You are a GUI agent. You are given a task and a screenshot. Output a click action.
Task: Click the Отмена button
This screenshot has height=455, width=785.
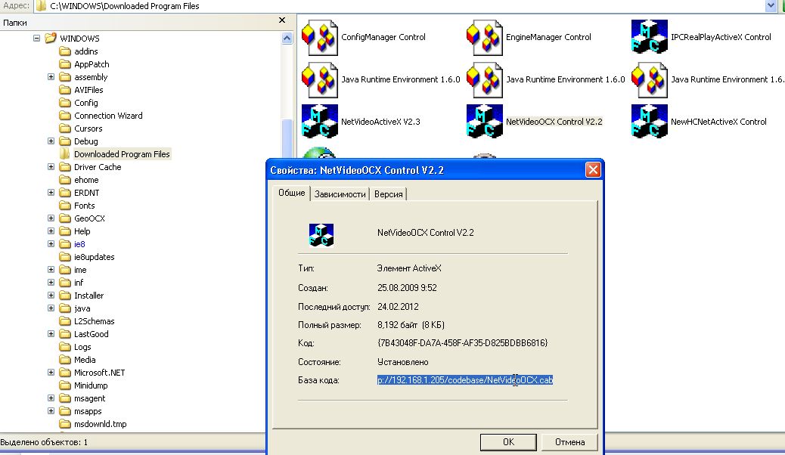click(569, 442)
